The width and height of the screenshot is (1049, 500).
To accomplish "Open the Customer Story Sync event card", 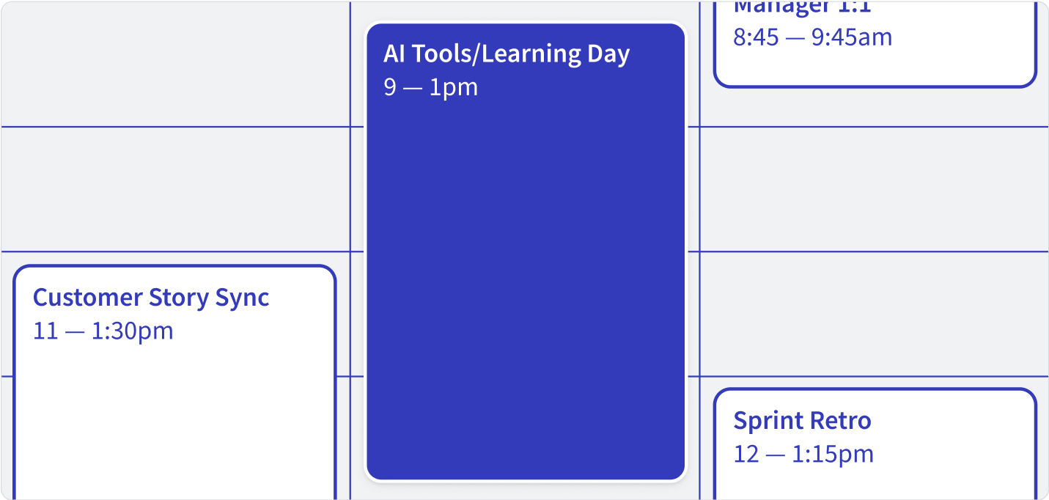I will (174, 382).
